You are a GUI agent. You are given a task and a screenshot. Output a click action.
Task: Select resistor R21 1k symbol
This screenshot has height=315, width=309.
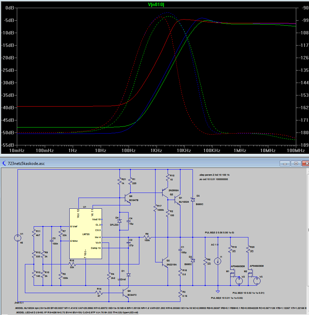click(x=120, y=181)
